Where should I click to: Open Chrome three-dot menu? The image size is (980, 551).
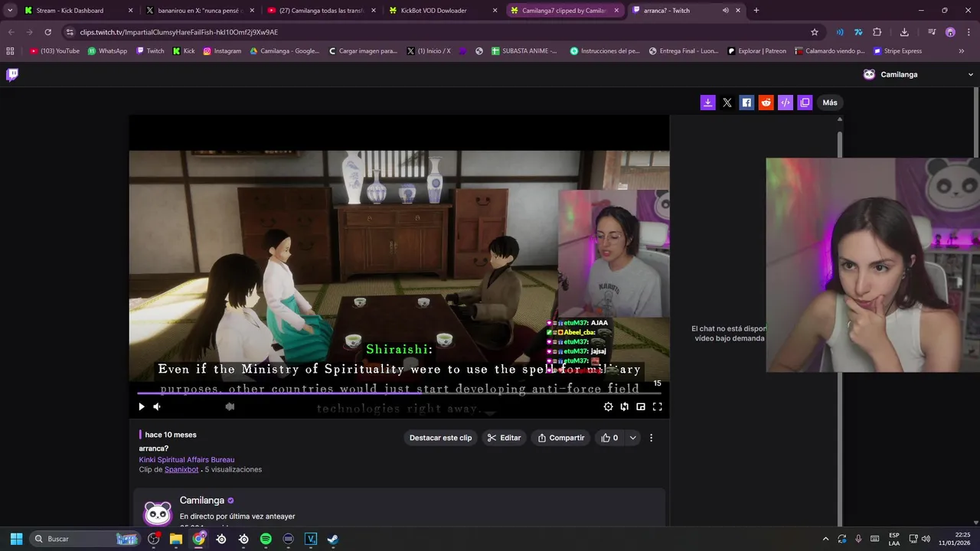point(969,32)
